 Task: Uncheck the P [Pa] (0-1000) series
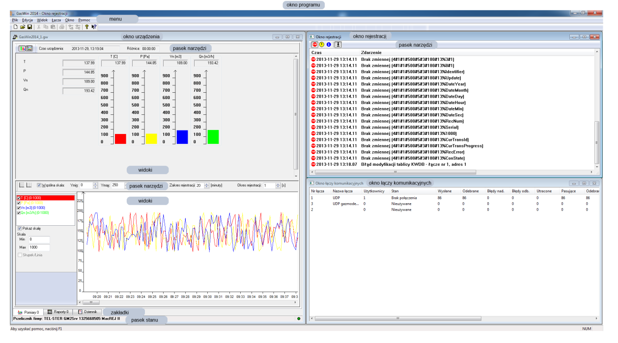[x=19, y=203]
